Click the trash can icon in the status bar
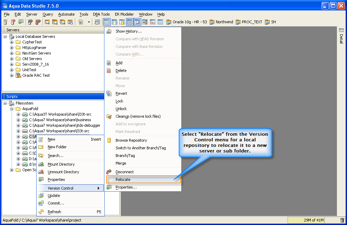347x225 pixels. [342, 220]
